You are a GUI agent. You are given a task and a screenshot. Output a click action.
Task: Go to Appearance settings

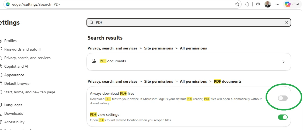click(x=14, y=75)
